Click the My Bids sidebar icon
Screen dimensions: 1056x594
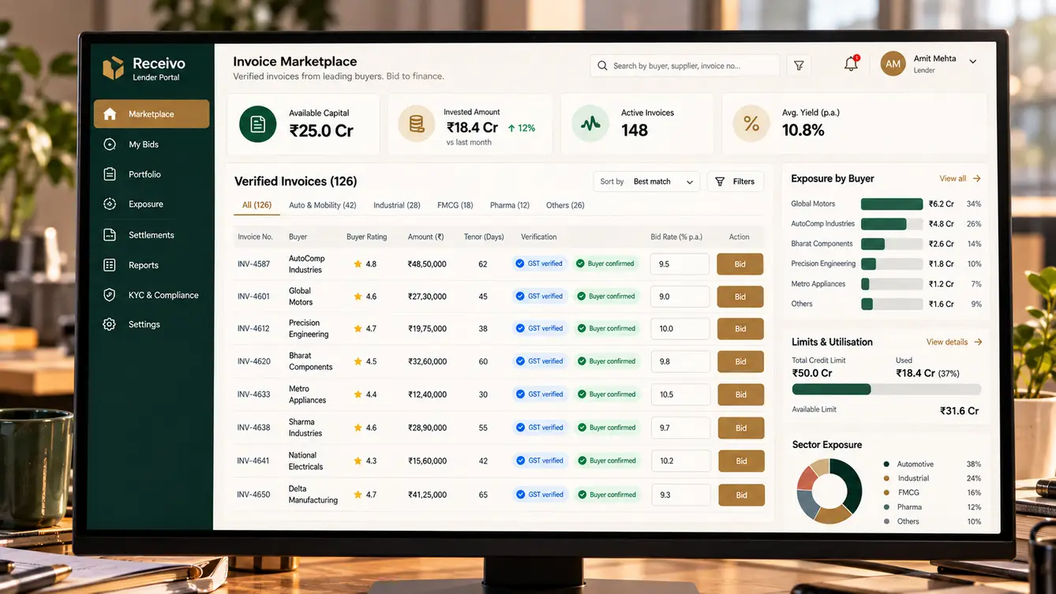pos(110,144)
